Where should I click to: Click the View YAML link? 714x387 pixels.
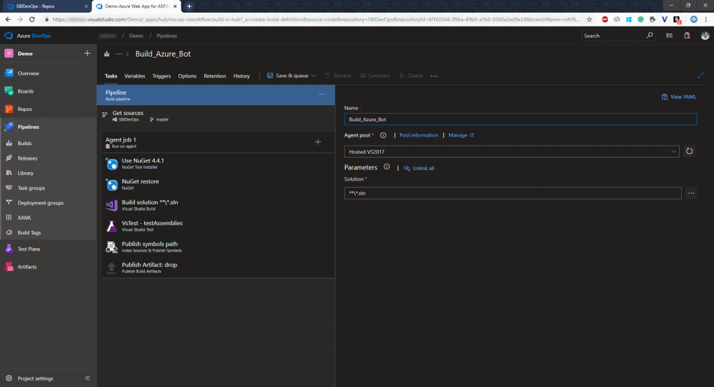[678, 97]
